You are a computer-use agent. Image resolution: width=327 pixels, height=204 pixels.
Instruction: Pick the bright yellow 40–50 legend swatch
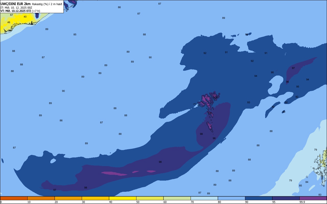click(123, 198)
